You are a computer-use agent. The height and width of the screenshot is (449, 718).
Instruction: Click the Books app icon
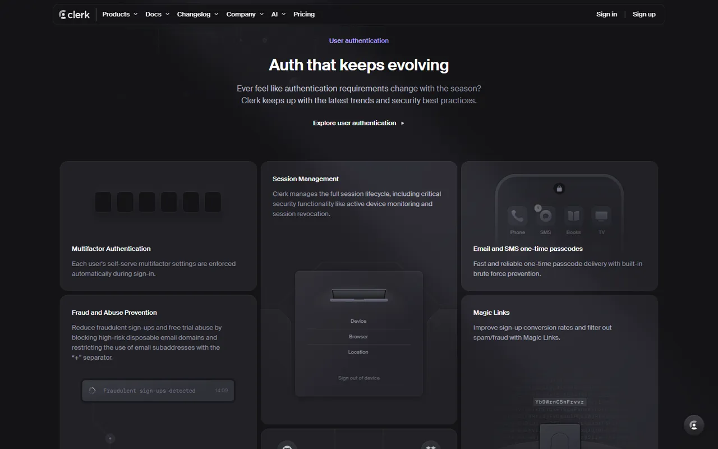point(573,216)
